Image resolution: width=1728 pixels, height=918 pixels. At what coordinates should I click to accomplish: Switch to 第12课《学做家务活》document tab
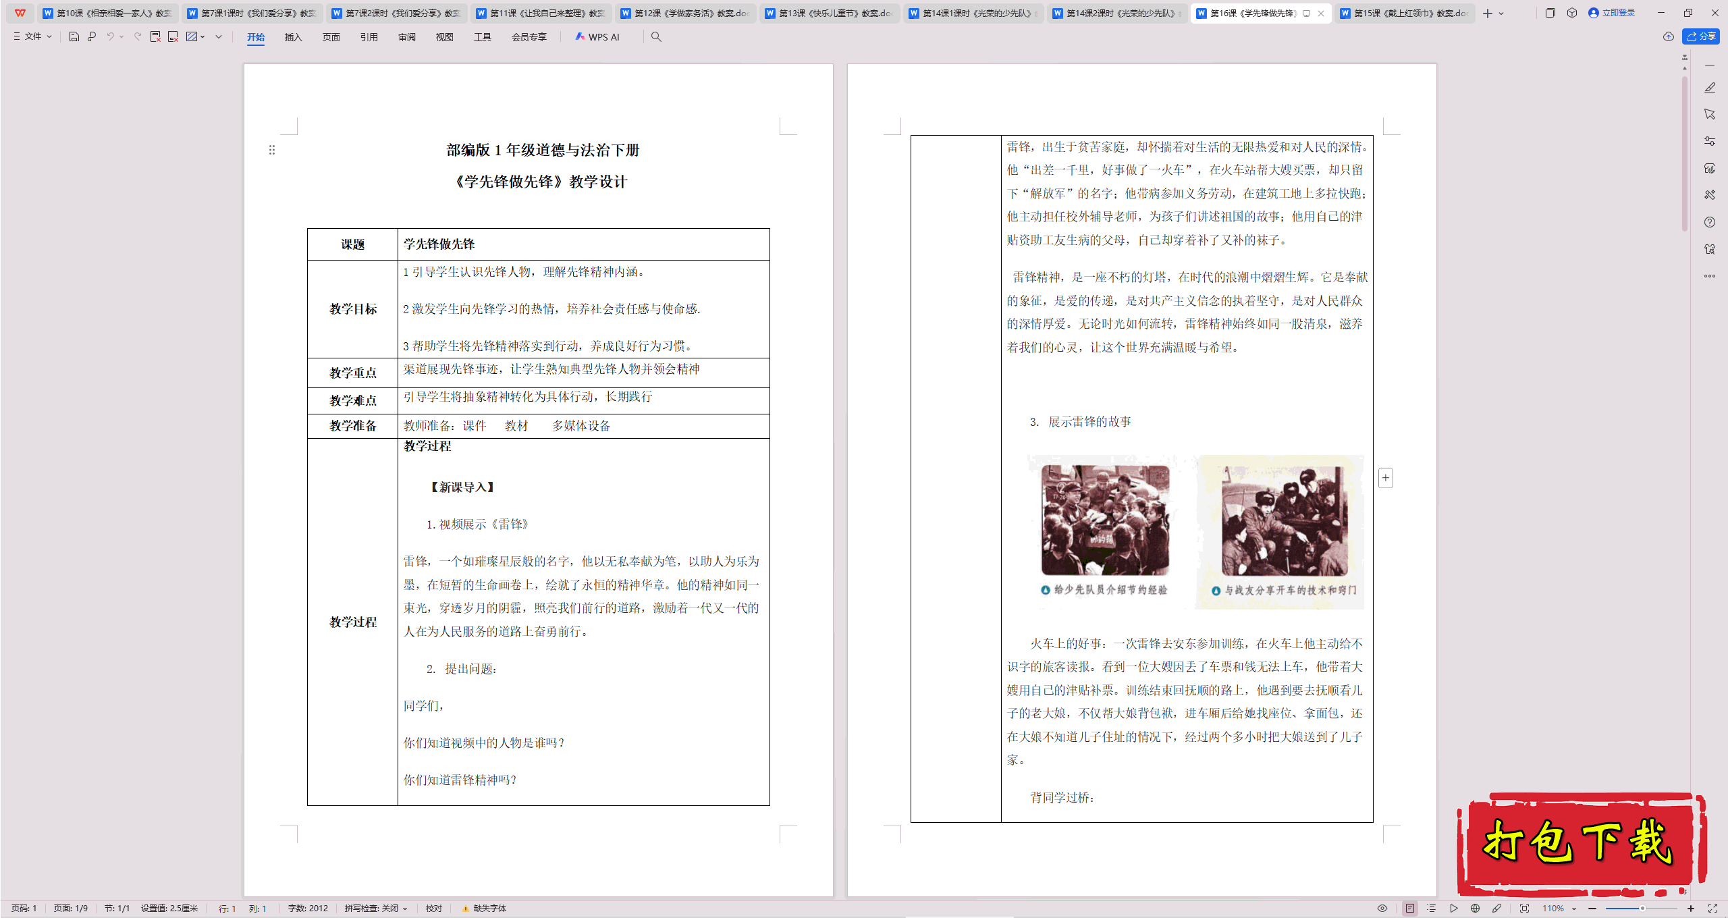[686, 13]
